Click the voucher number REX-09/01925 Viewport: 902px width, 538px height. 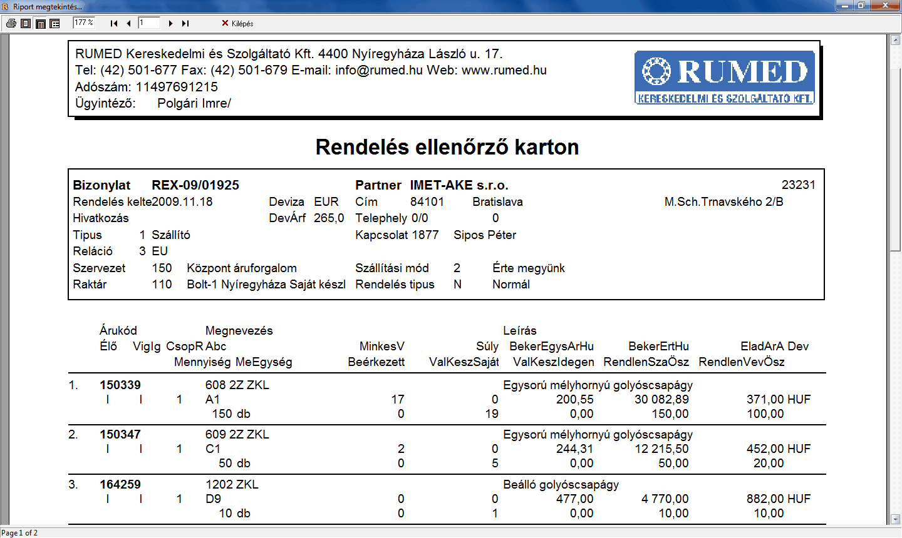(x=195, y=185)
